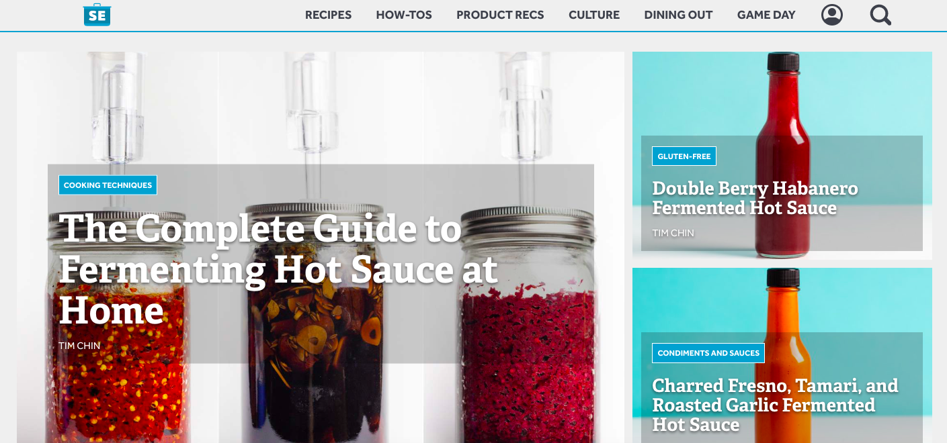Select the Condiments and Sauces tag
The width and height of the screenshot is (947, 443).
[x=708, y=353]
